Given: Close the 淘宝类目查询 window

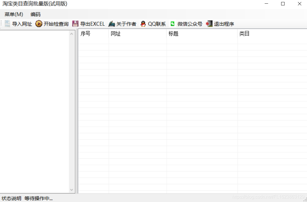Looking at the screenshot, I should click(x=299, y=4).
